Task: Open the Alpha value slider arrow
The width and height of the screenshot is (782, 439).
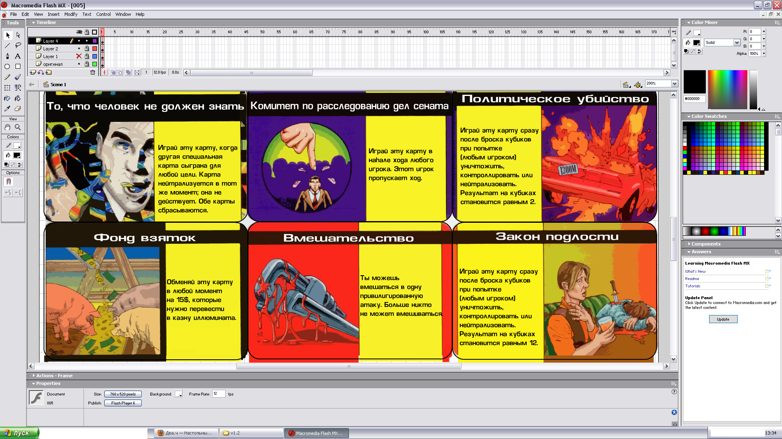Action: (764, 54)
